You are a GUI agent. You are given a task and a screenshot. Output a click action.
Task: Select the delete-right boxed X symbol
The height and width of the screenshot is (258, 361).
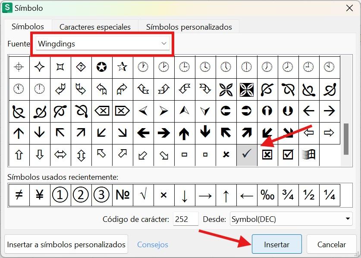pos(122,111)
